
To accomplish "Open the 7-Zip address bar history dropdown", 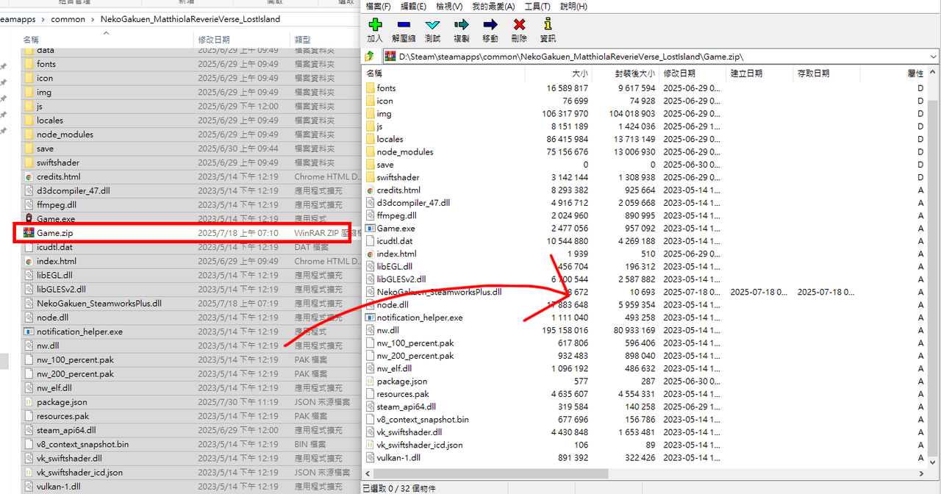I will [933, 56].
